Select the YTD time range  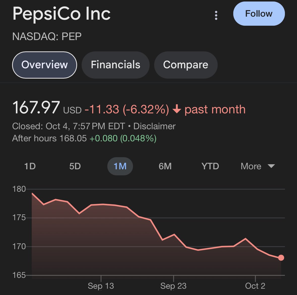pos(210,166)
